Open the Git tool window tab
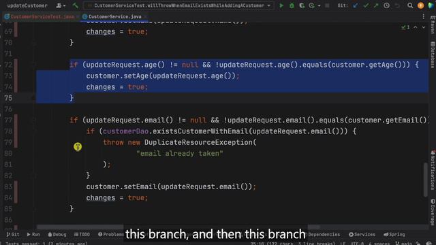Viewport: 436px width, 245px height. (13, 234)
